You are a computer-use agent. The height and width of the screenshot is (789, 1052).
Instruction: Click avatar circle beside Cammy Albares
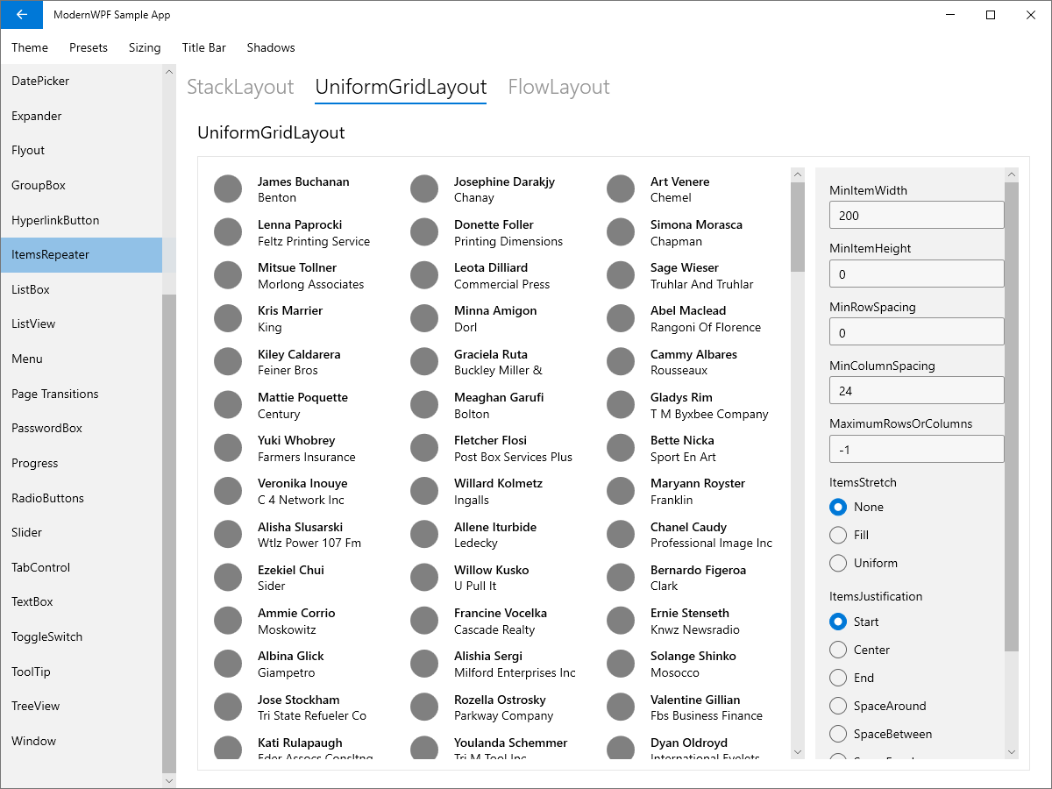[x=621, y=361]
